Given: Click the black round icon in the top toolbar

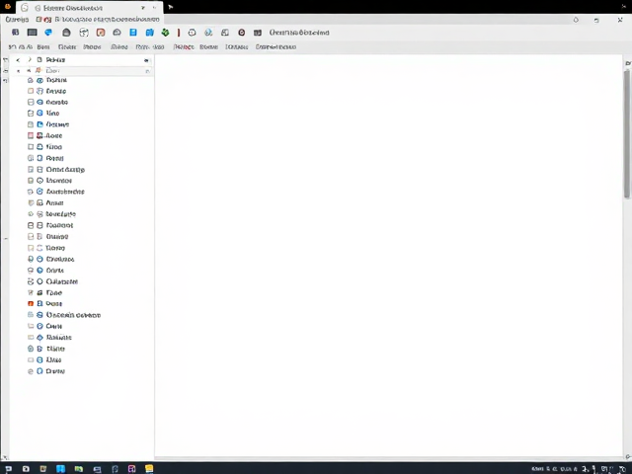Looking at the screenshot, I should [x=241, y=33].
